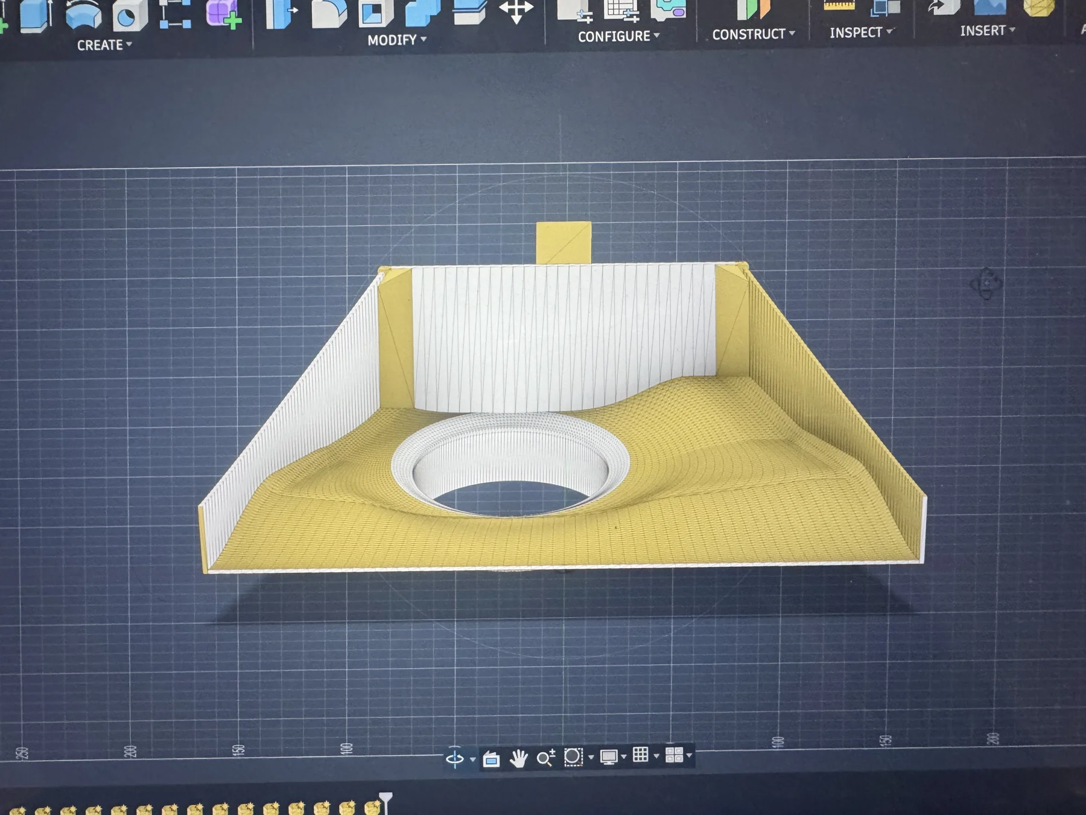Click the yellow Insert Mesh icon
Viewport: 1086px width, 815px height.
click(x=1039, y=7)
